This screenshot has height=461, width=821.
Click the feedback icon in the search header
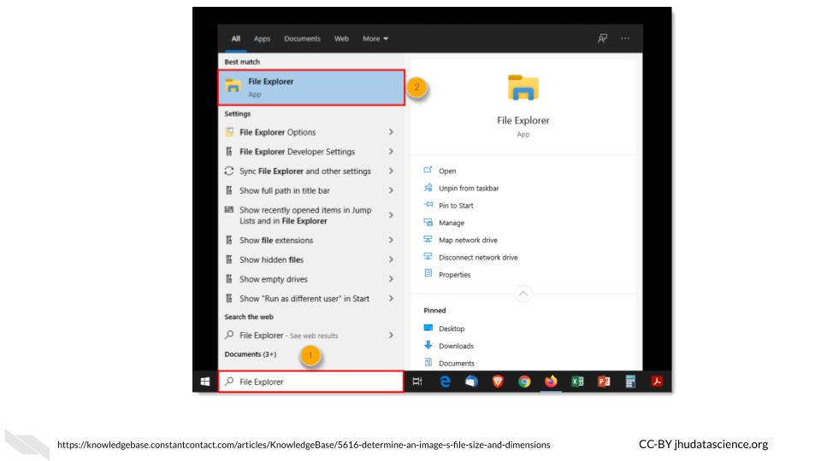click(603, 38)
